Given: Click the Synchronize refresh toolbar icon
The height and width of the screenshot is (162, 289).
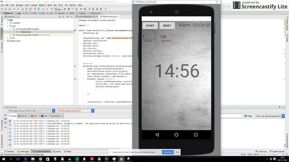Looking at the screenshot, I should coord(9,9).
